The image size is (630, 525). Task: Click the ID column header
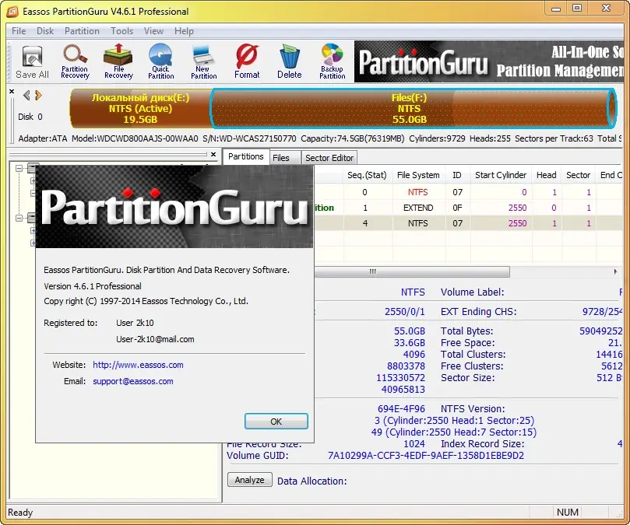[457, 175]
